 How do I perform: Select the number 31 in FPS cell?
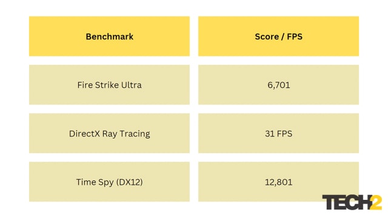pyautogui.click(x=269, y=134)
